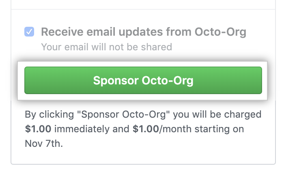Click the word "shared" in the privacy note

pyautogui.click(x=158, y=47)
